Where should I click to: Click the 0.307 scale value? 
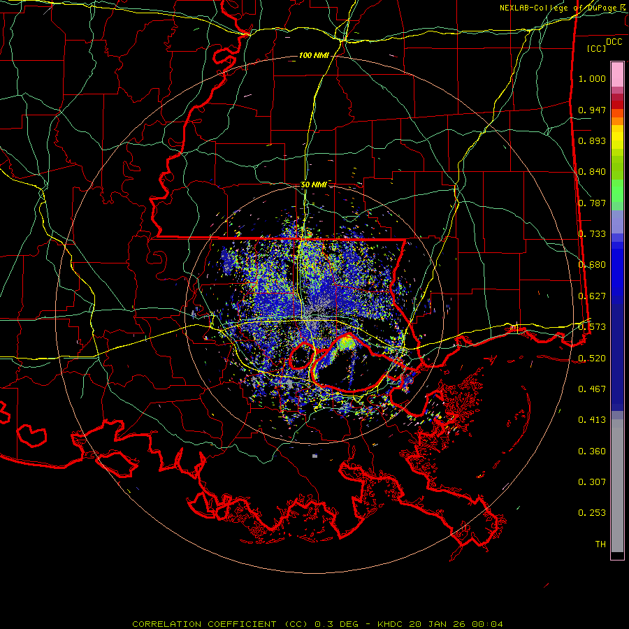click(592, 482)
